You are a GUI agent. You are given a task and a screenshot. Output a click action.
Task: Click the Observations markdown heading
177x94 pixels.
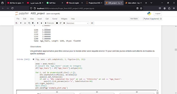point(36,46)
